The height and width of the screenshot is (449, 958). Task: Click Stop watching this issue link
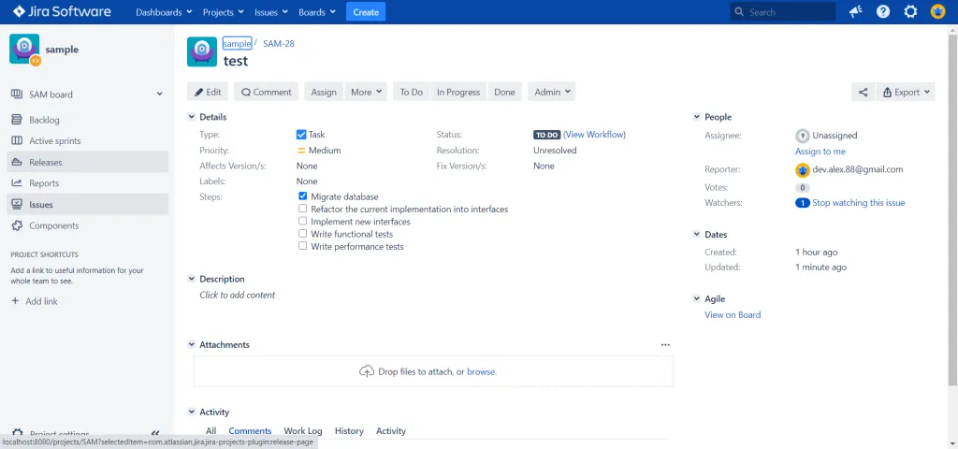(859, 203)
